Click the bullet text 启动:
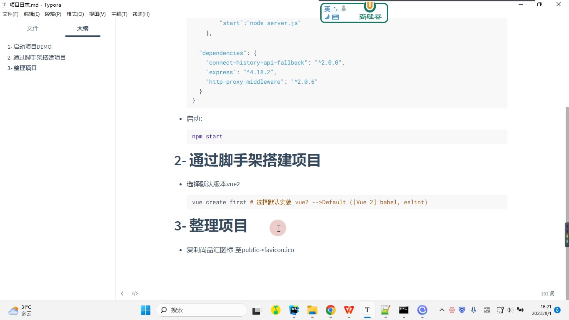 [195, 119]
